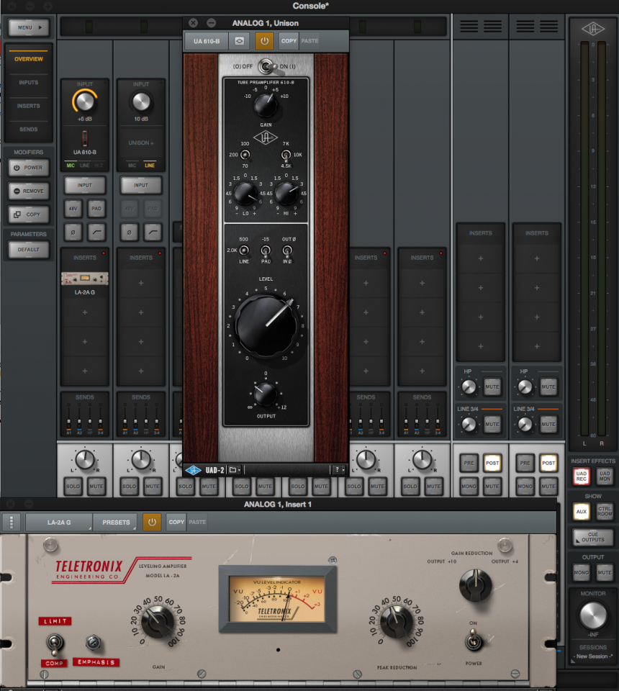Click the large LEVEL knob on 610-B
The height and width of the screenshot is (691, 619).
(x=265, y=325)
